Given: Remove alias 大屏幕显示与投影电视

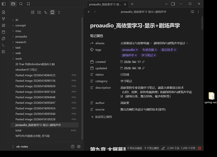Looking at the screenshot, I should [151, 43].
